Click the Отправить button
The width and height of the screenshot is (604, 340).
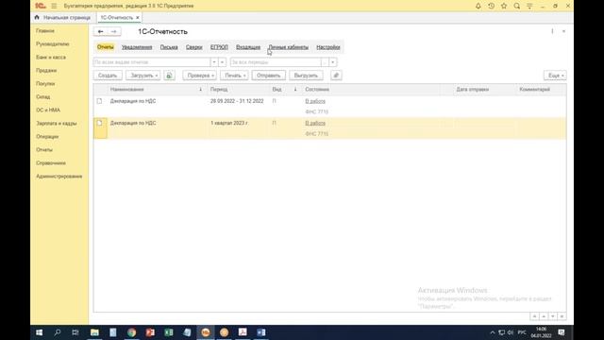[x=268, y=76]
